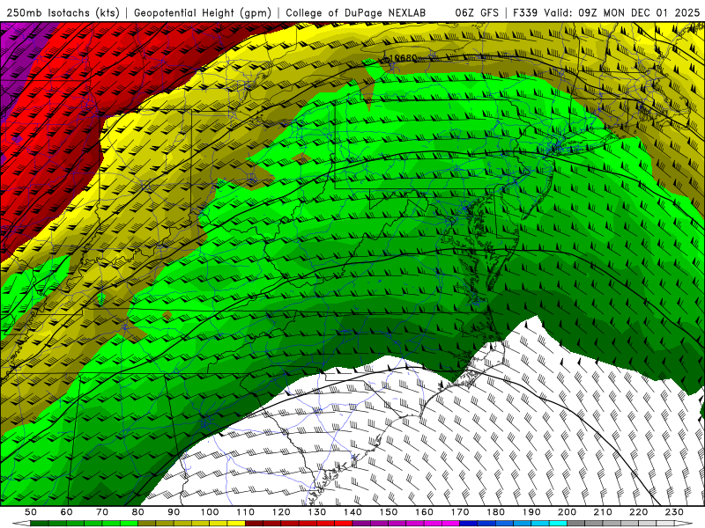This screenshot has width=705, height=528.
Task: Click the '200' value on the color scale
Action: click(x=567, y=512)
